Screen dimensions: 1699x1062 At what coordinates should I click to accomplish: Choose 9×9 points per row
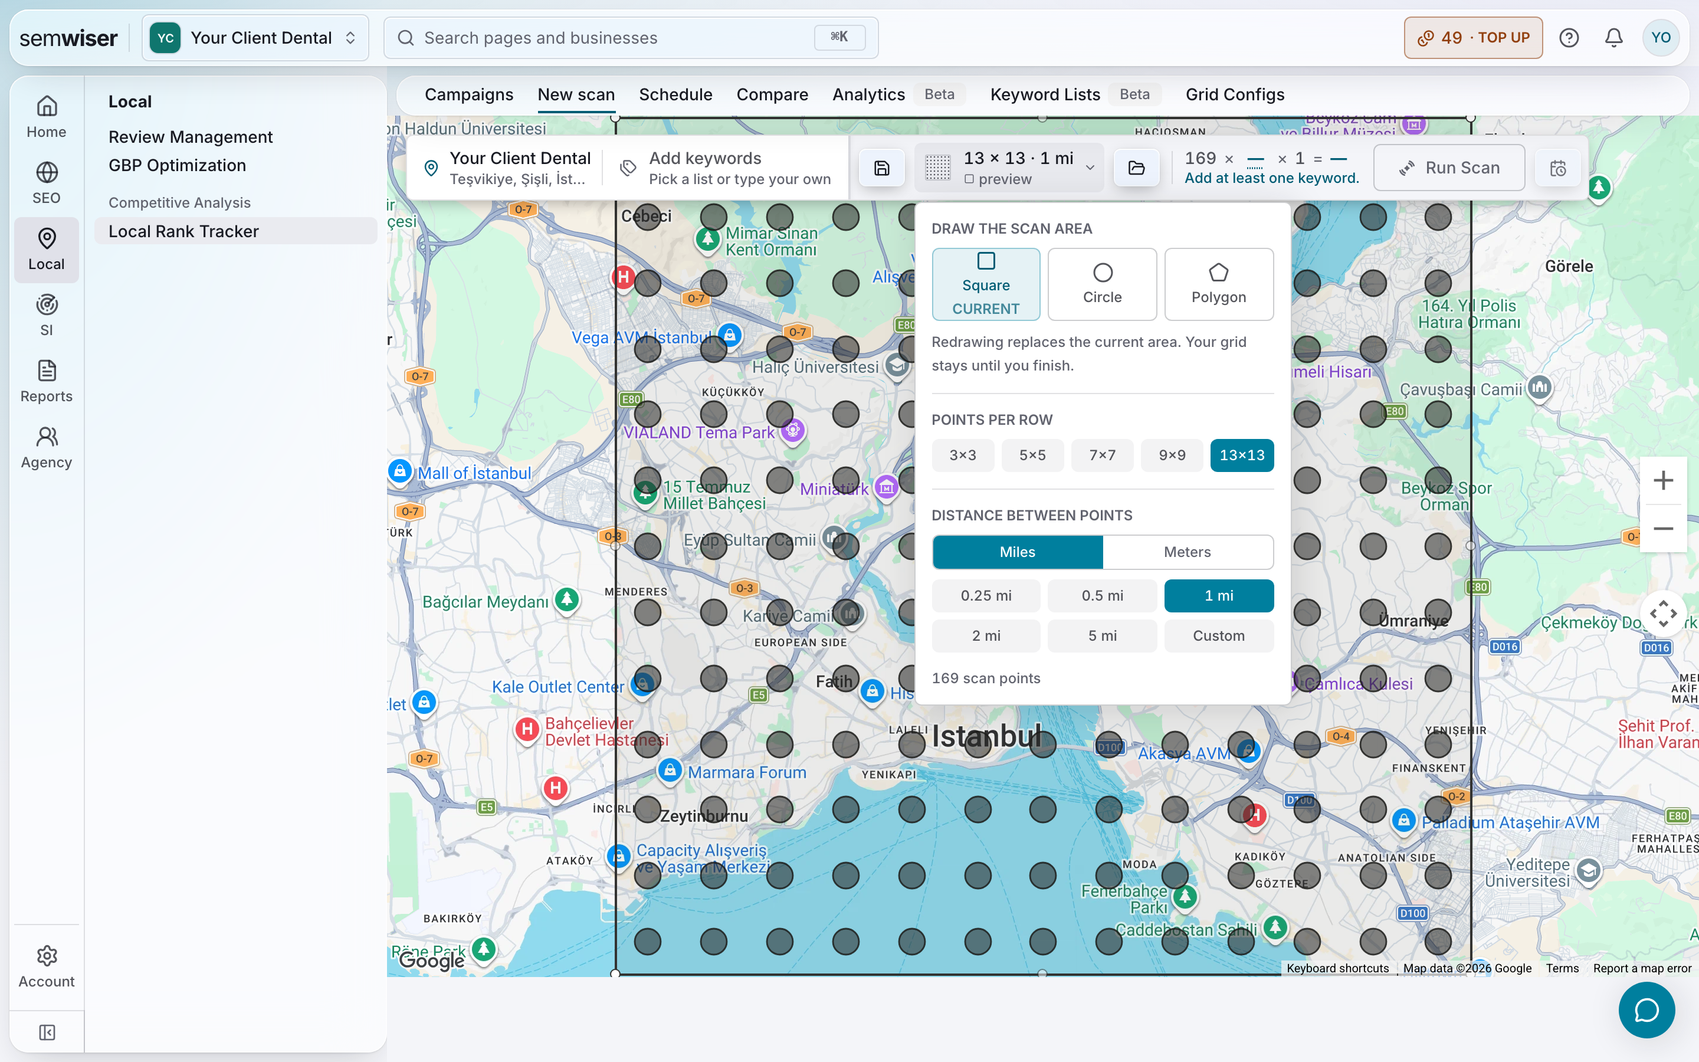pyautogui.click(x=1172, y=455)
